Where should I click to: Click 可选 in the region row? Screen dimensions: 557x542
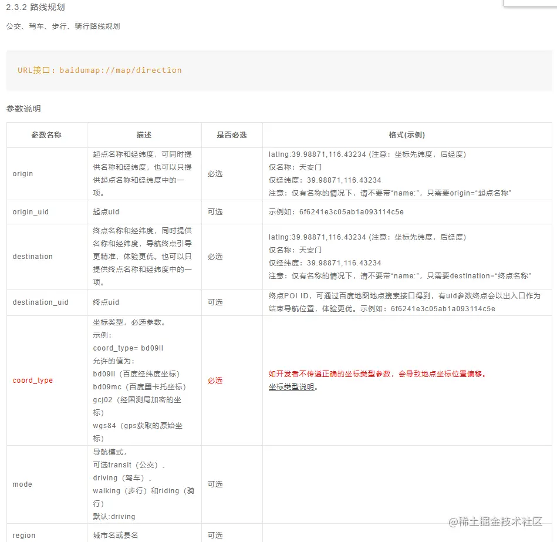(215, 536)
